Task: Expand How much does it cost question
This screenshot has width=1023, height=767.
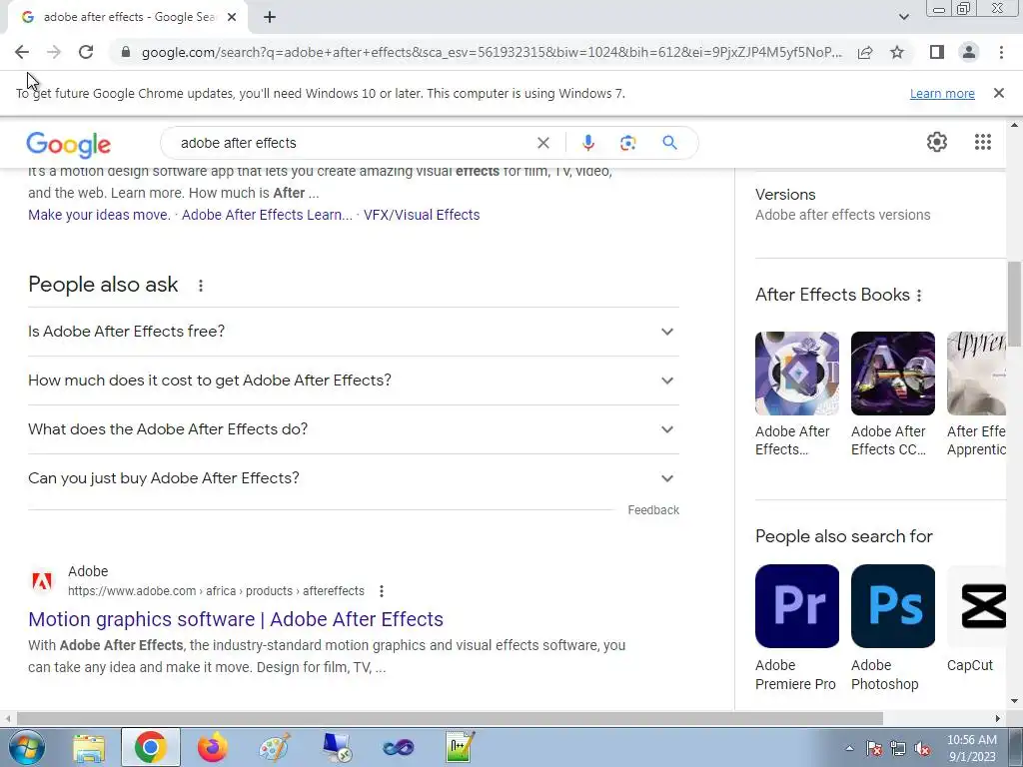Action: 354,381
